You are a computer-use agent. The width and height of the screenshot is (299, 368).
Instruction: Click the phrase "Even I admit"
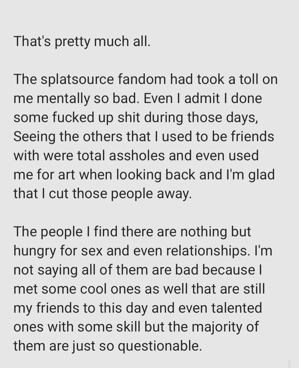point(182,98)
